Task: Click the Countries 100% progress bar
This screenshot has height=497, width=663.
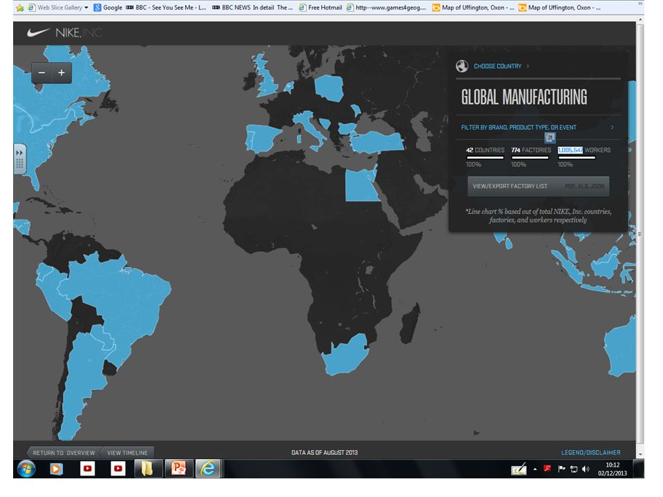Action: [x=485, y=157]
